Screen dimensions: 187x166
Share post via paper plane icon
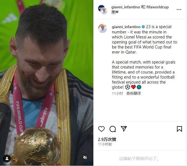(x=124, y=129)
